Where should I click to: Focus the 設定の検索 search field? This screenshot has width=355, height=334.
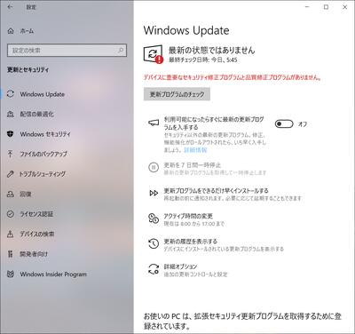click(x=67, y=51)
